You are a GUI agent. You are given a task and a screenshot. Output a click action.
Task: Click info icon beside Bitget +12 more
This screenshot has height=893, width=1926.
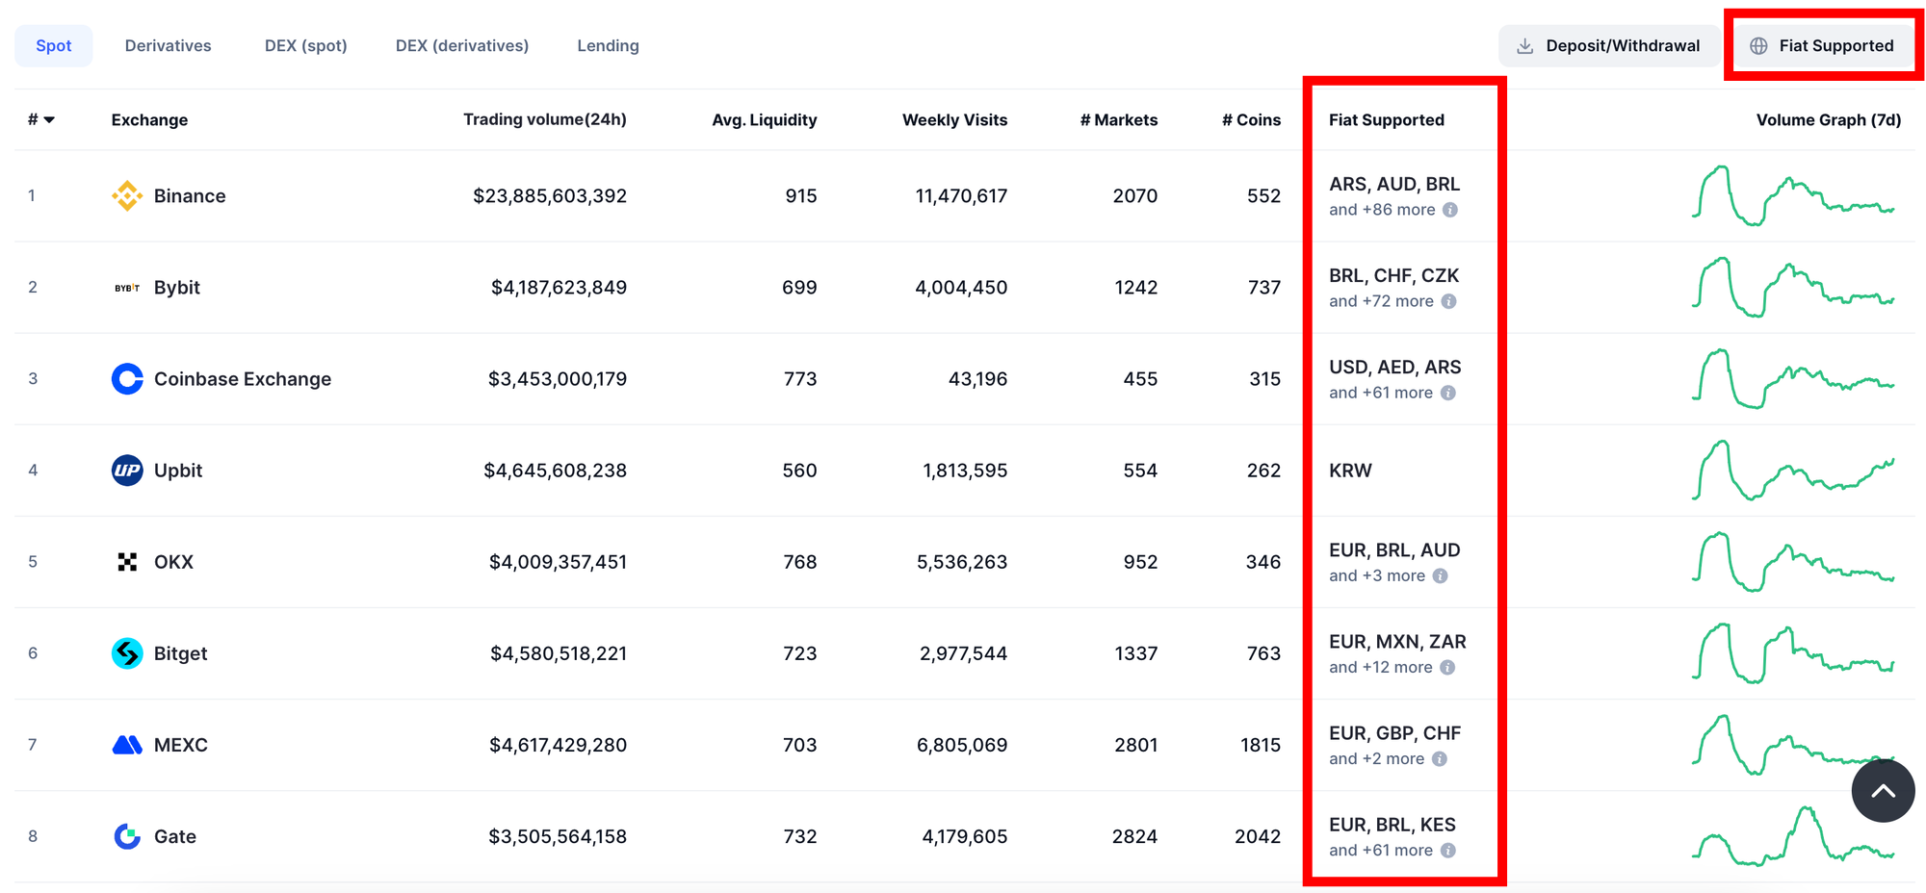click(x=1447, y=667)
